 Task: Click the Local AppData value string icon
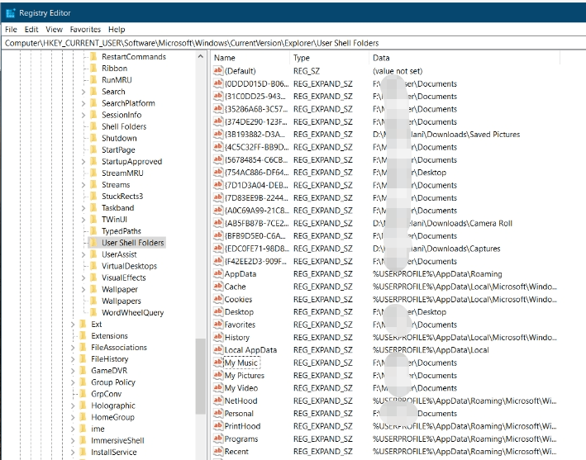(218, 350)
